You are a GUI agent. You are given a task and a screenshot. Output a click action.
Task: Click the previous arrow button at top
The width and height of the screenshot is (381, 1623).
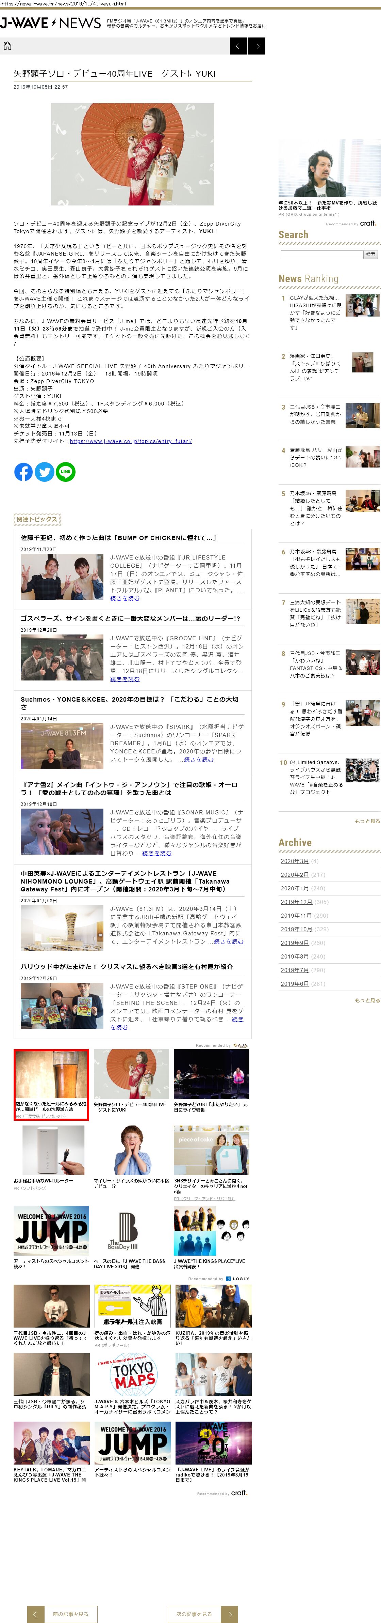pos(238,46)
